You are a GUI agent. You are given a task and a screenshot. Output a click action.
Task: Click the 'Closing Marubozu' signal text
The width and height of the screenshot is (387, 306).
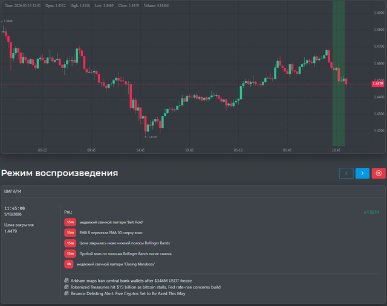click(115, 264)
